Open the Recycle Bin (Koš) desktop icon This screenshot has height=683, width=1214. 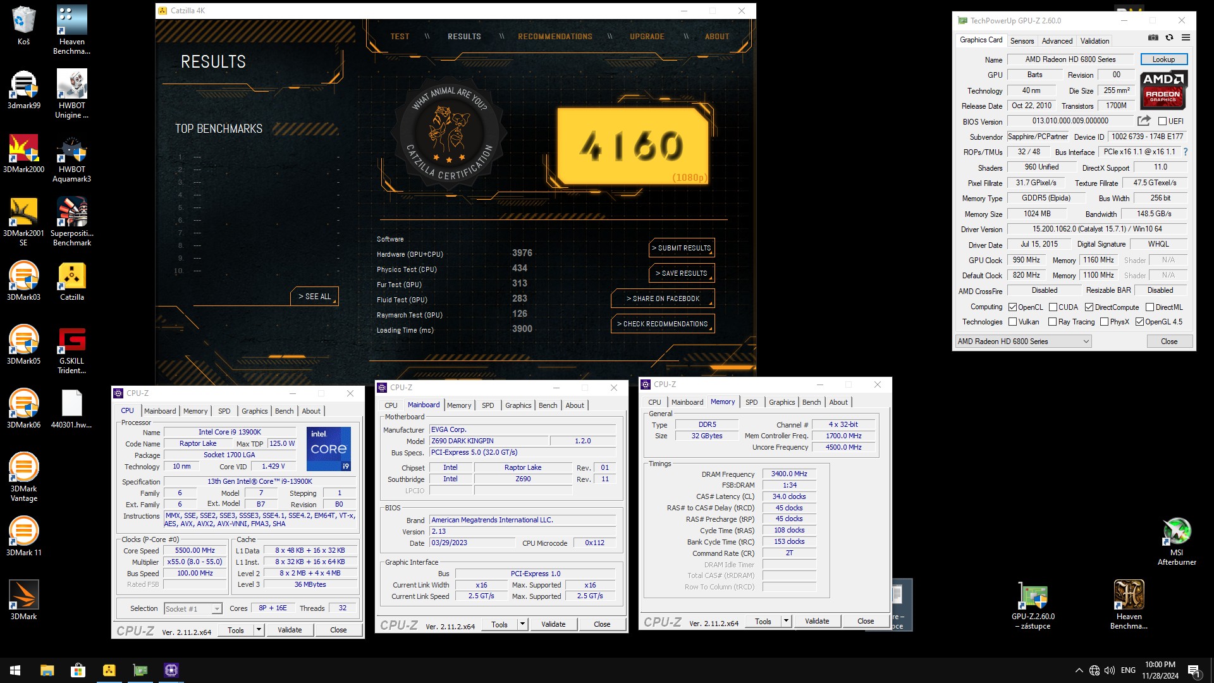(x=23, y=25)
